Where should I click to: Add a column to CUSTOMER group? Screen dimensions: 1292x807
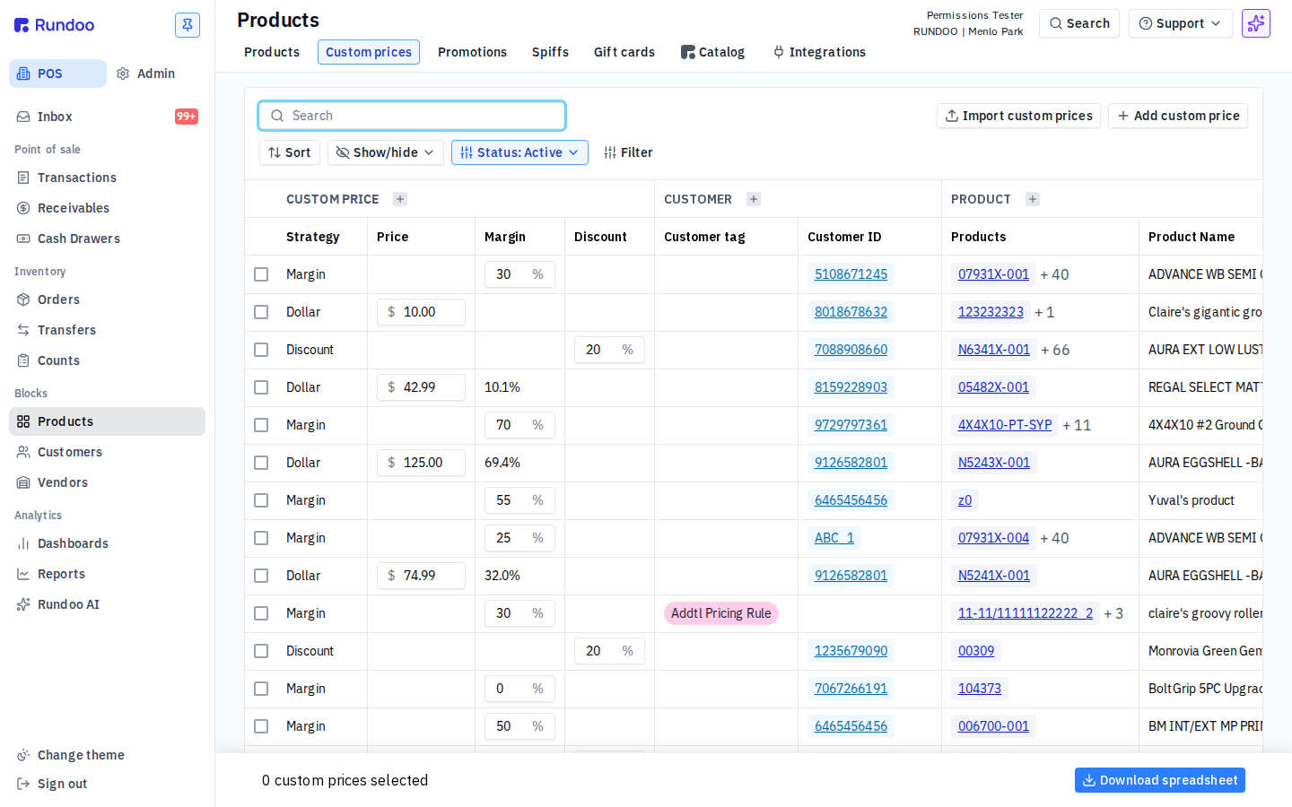pos(754,199)
